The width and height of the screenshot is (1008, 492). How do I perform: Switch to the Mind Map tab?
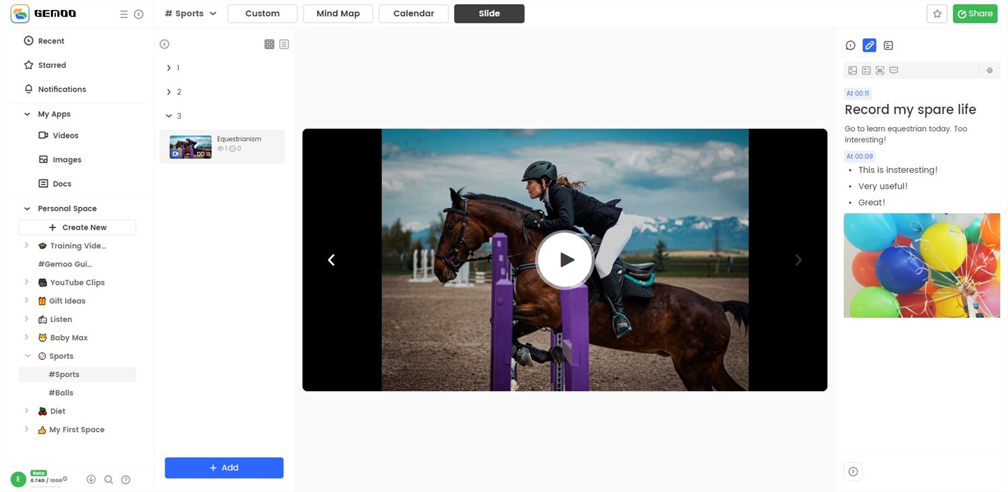click(x=338, y=13)
